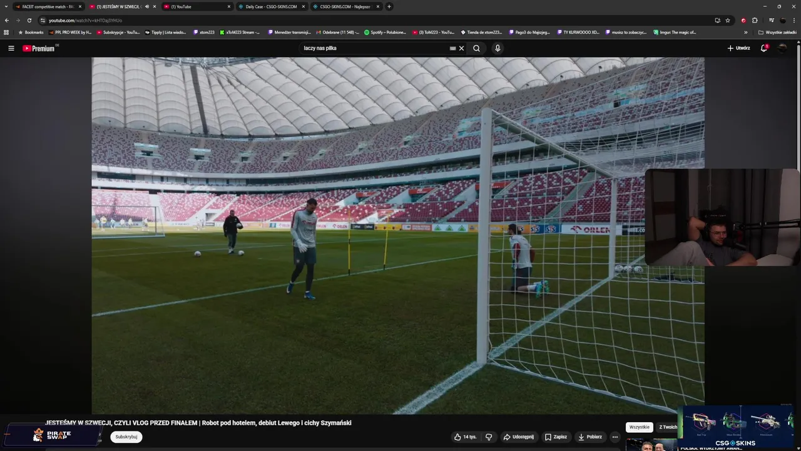Click Udostępnij share button
The width and height of the screenshot is (801, 451).
click(519, 437)
